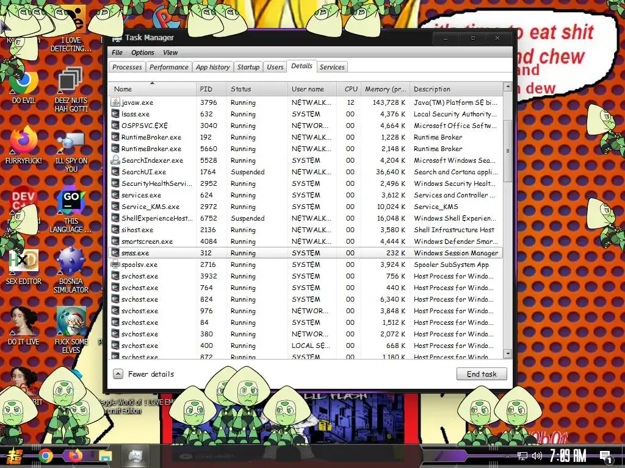Select svchost.exe with PID 3932
The width and height of the screenshot is (625, 468).
(305, 276)
